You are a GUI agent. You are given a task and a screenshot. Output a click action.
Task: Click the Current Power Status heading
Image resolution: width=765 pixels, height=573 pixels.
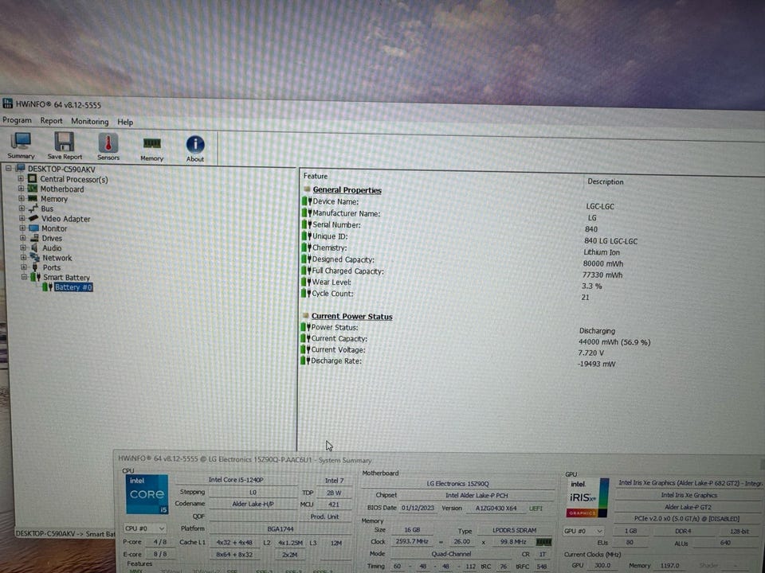[351, 316]
